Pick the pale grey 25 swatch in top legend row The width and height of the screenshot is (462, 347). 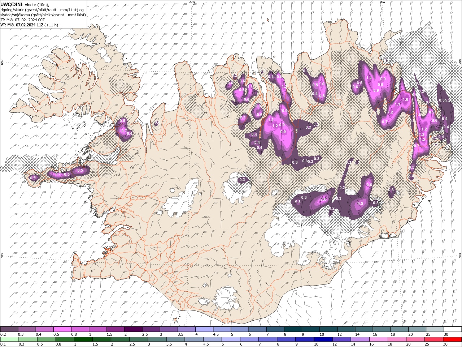435,329
